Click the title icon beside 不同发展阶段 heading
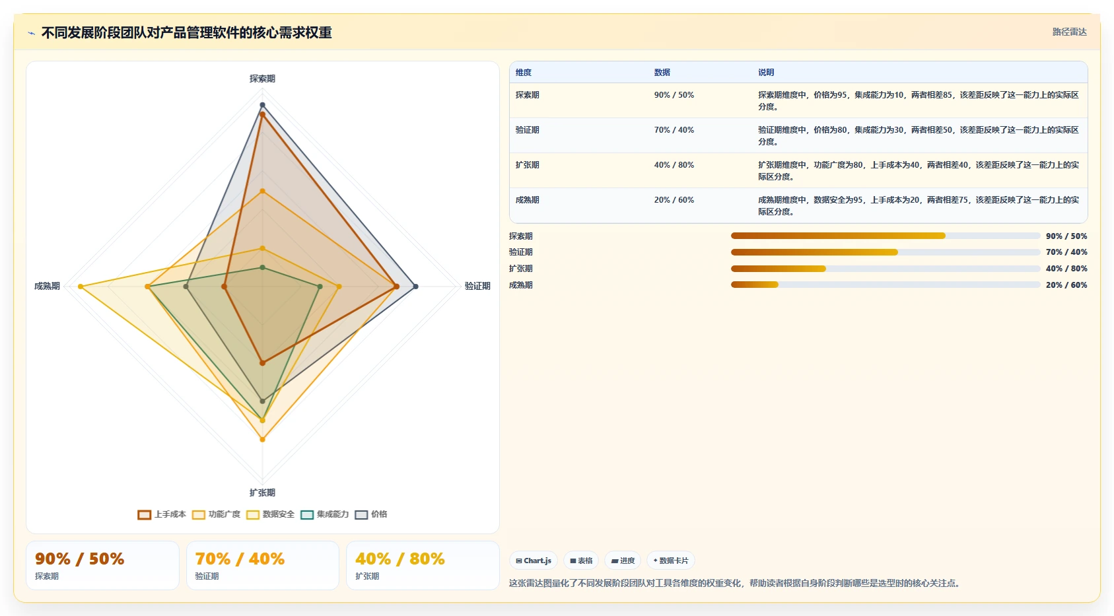 pos(31,33)
